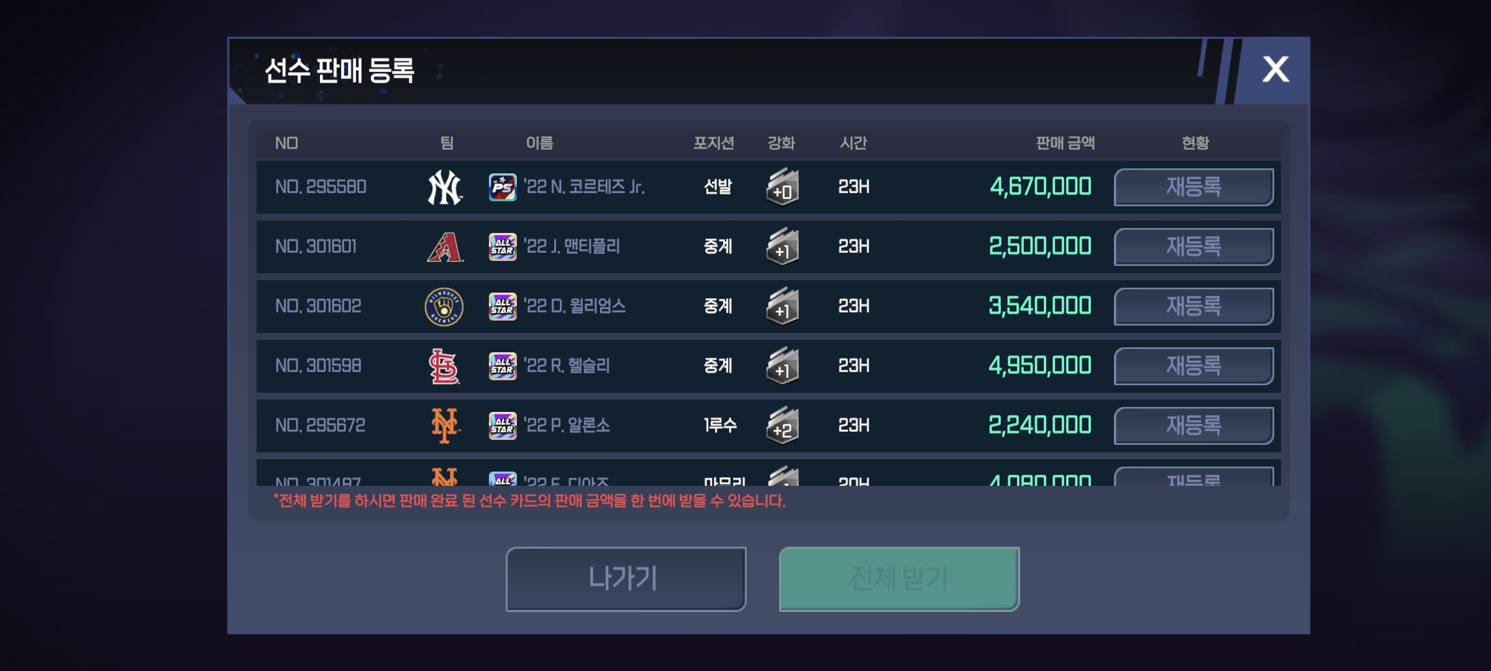This screenshot has height=671, width=1491.
Task: Click 재등록 for the 2,240,000 listing
Action: pos(1193,426)
